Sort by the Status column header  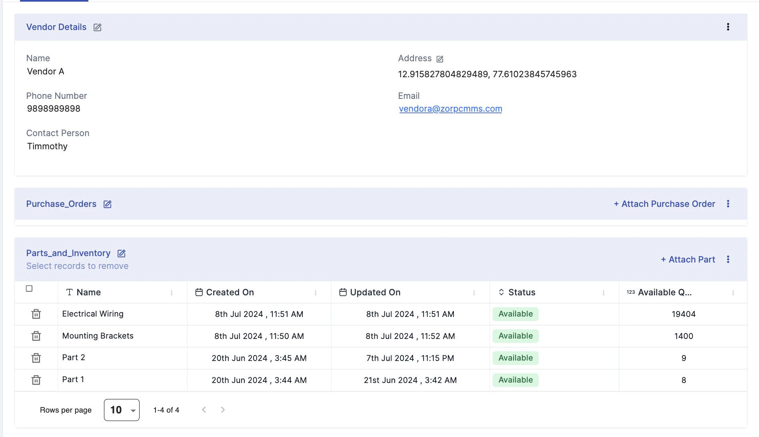pyautogui.click(x=521, y=293)
